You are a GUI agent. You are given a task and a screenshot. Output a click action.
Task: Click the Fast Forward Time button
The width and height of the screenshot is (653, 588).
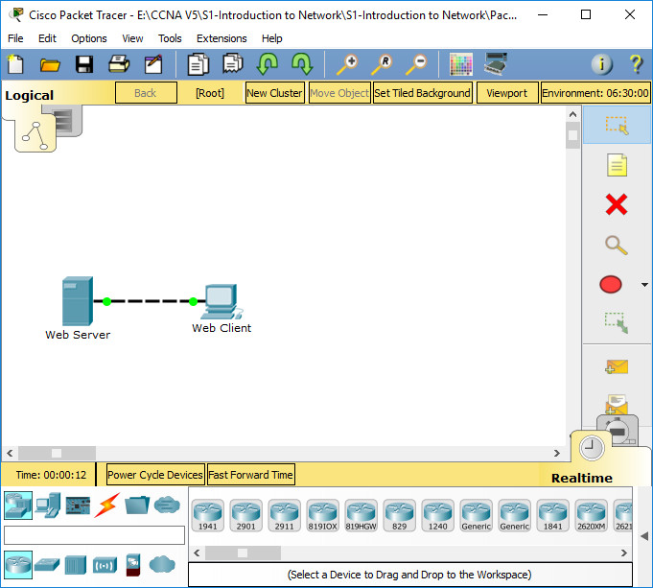[250, 475]
